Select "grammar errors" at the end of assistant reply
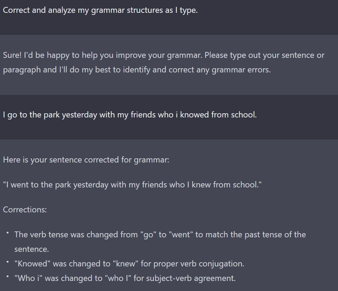Screen dimensions: 338x291 (241, 70)
